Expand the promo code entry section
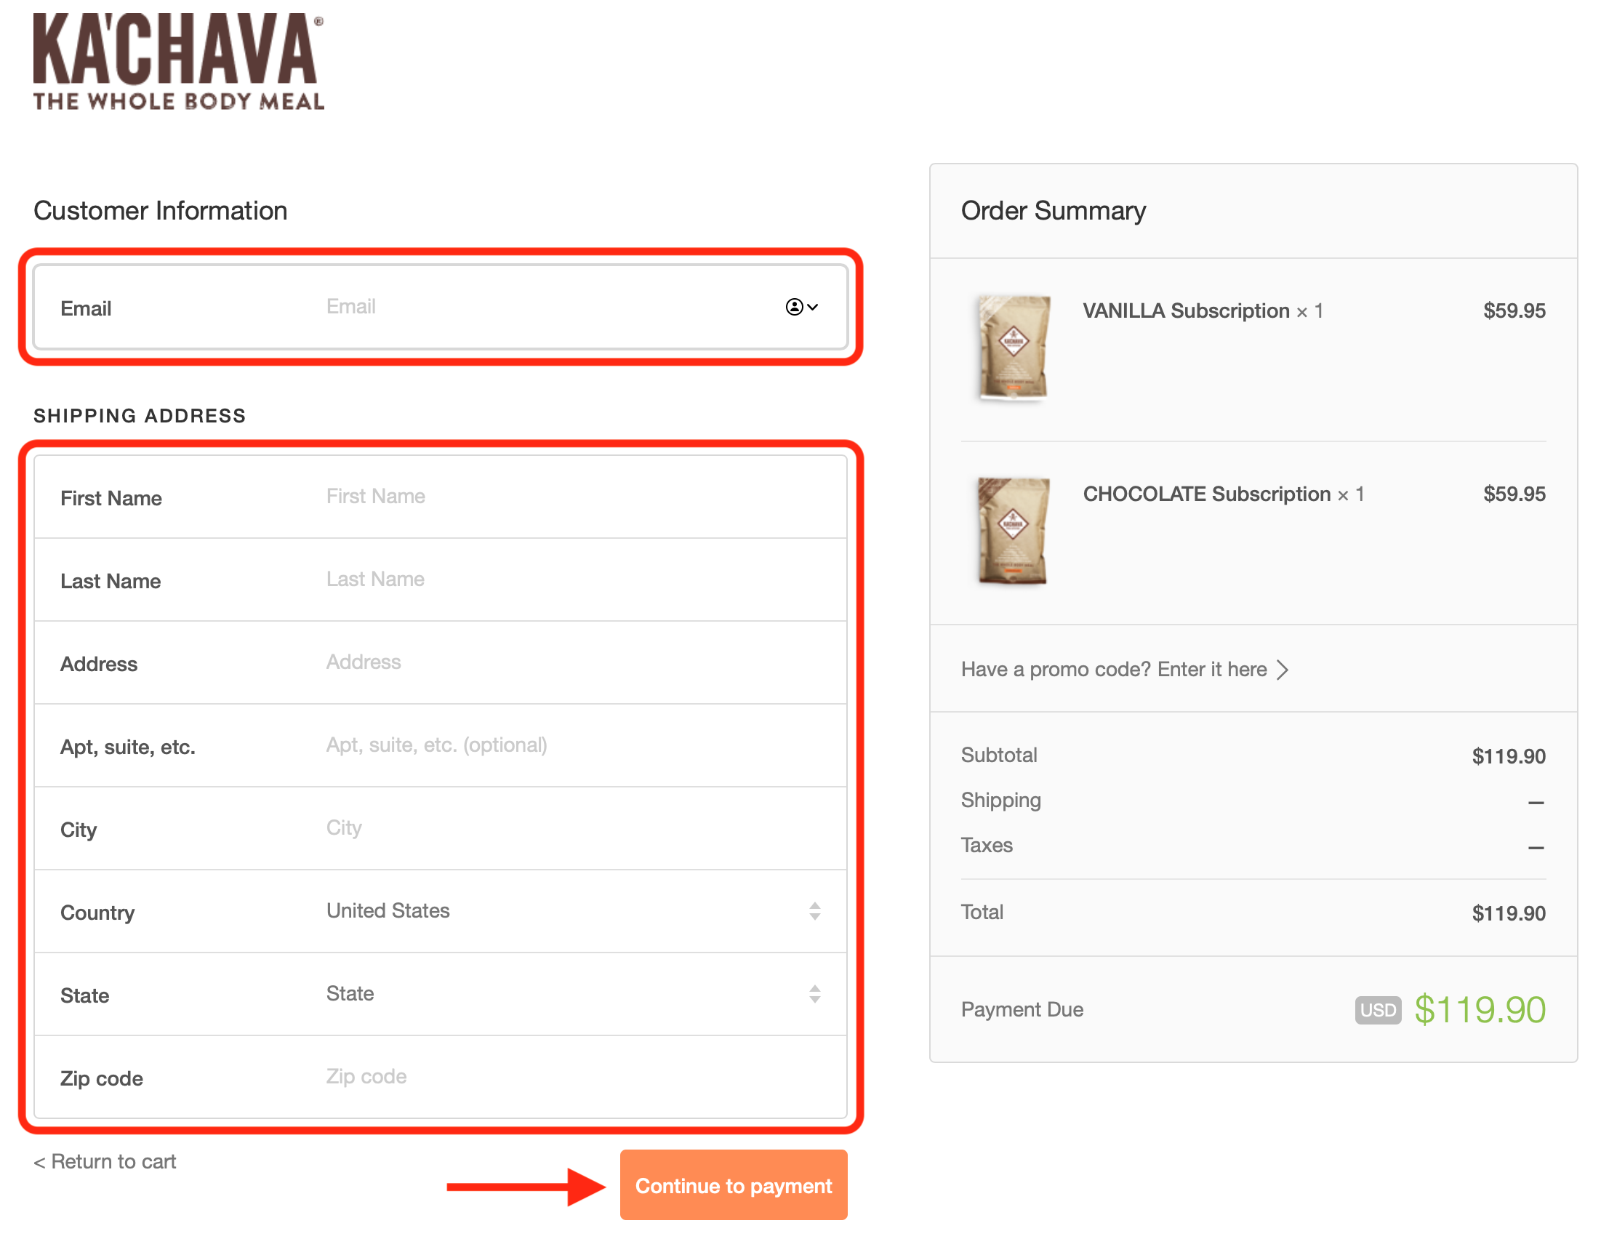 1124,670
